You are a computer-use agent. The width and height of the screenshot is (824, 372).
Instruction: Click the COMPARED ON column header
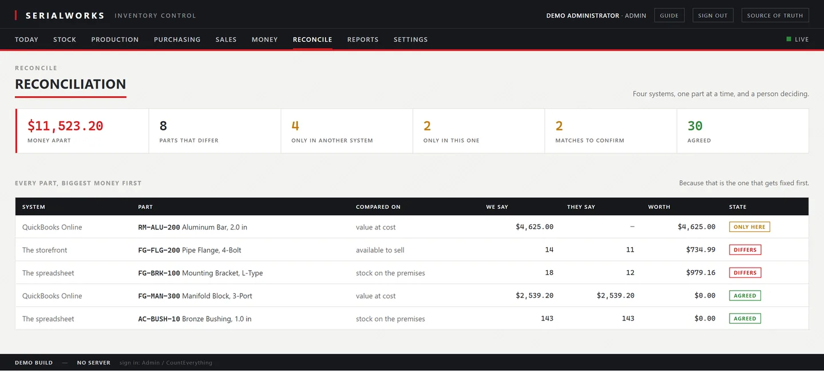[x=378, y=207]
